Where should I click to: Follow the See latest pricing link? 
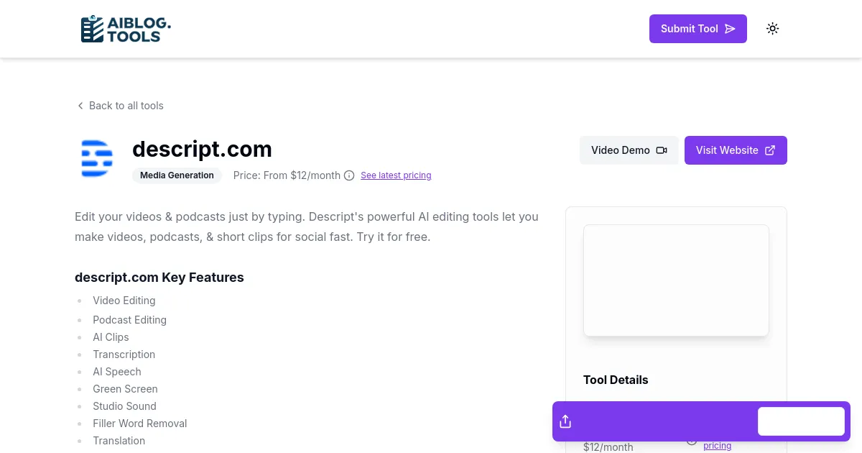[396, 175]
